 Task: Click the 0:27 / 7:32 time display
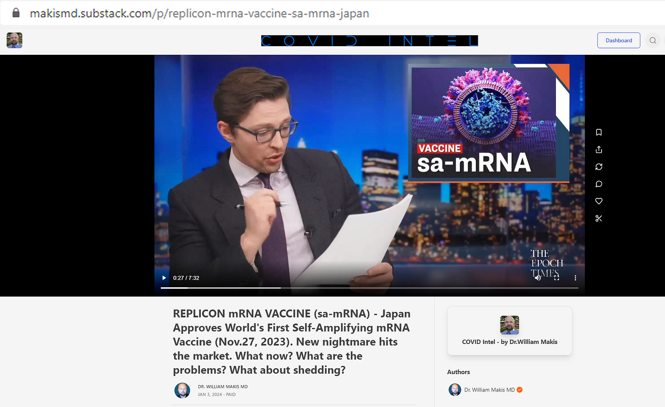(186, 278)
